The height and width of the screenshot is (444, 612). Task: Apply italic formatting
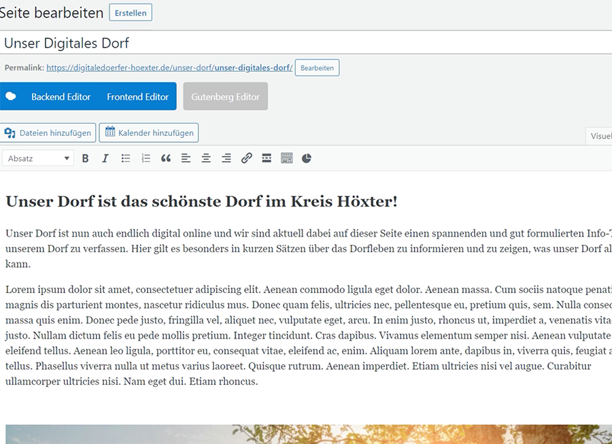point(105,158)
